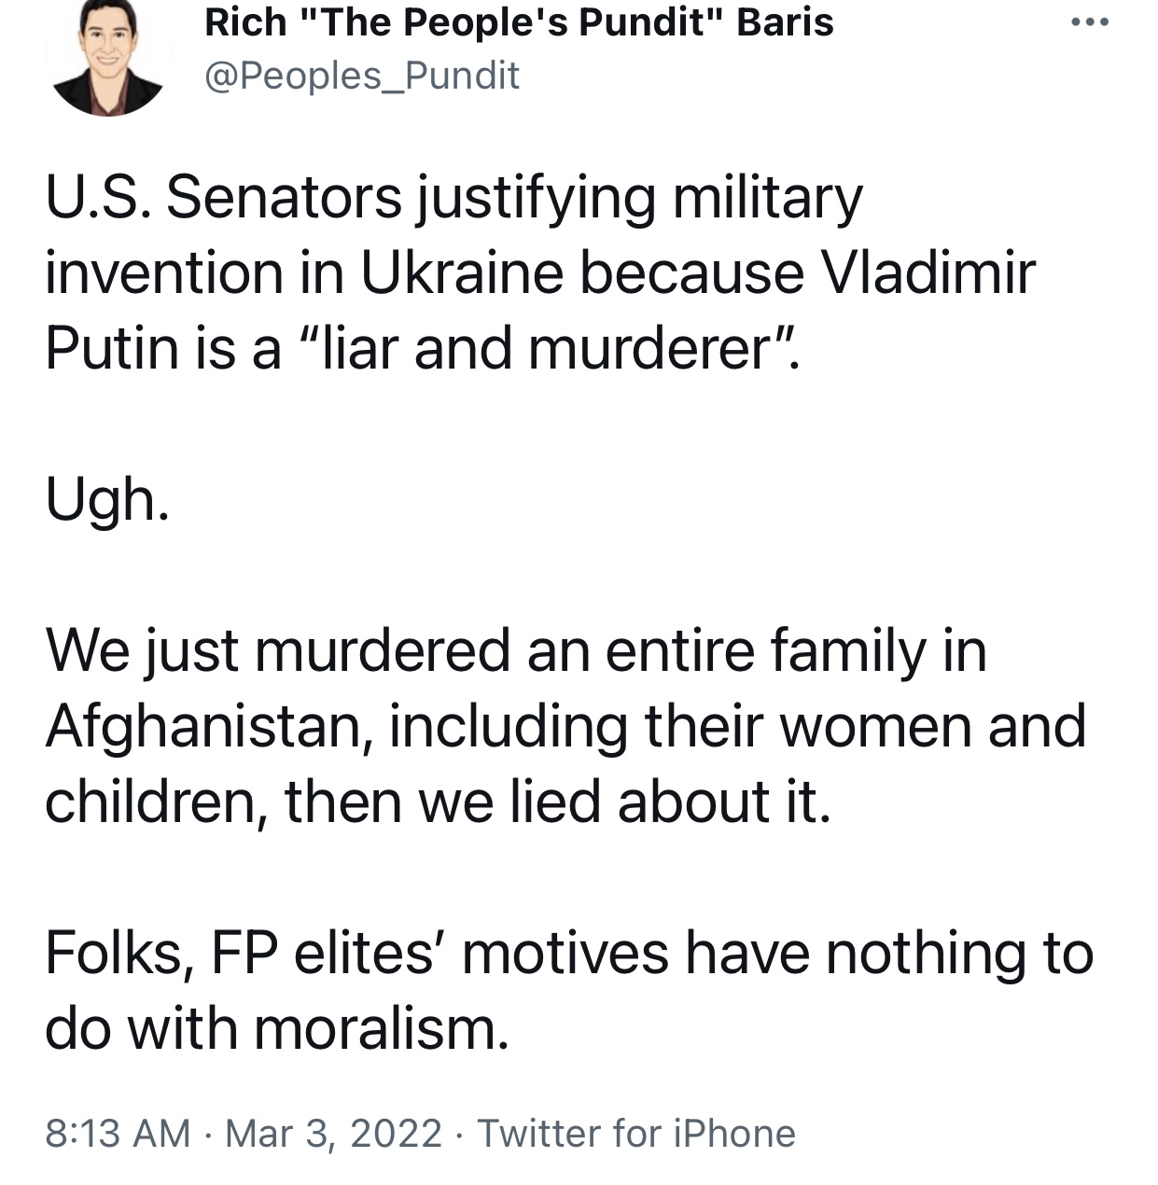Click the word "Afghanistan" in the tweet

(210, 727)
